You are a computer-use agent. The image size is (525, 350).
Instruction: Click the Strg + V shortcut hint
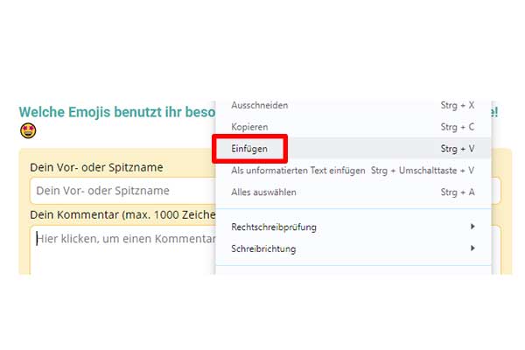pos(458,149)
